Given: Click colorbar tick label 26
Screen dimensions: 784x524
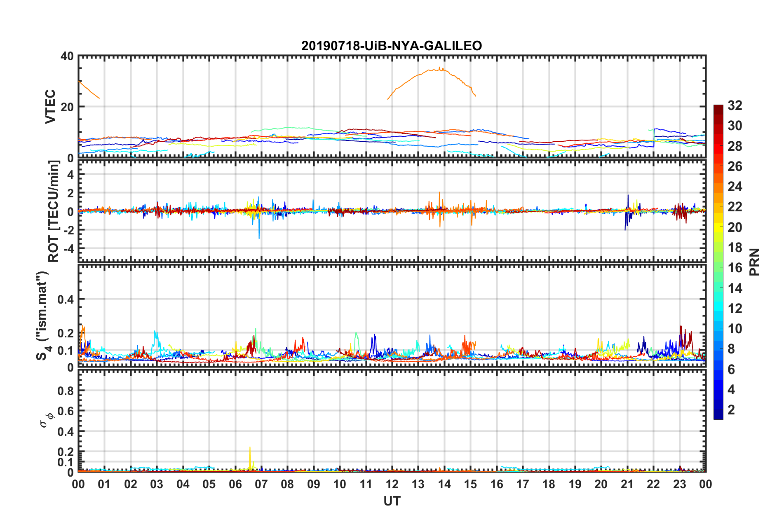Looking at the screenshot, I should [x=735, y=166].
